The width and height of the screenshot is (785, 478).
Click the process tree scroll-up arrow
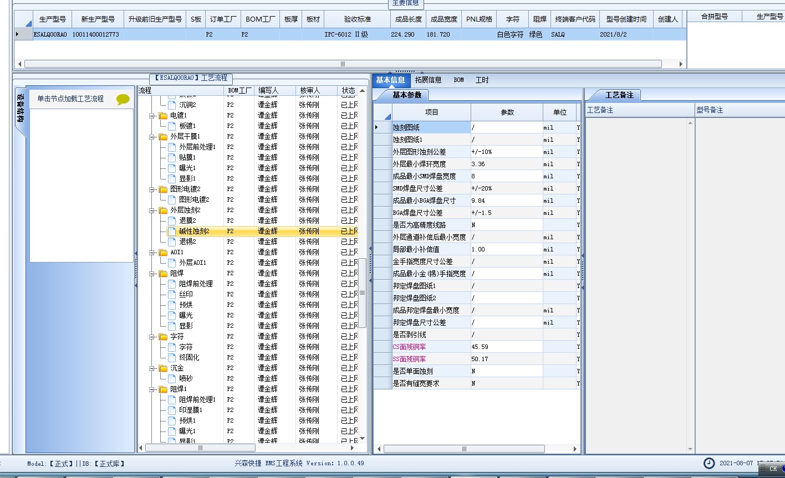click(x=363, y=90)
